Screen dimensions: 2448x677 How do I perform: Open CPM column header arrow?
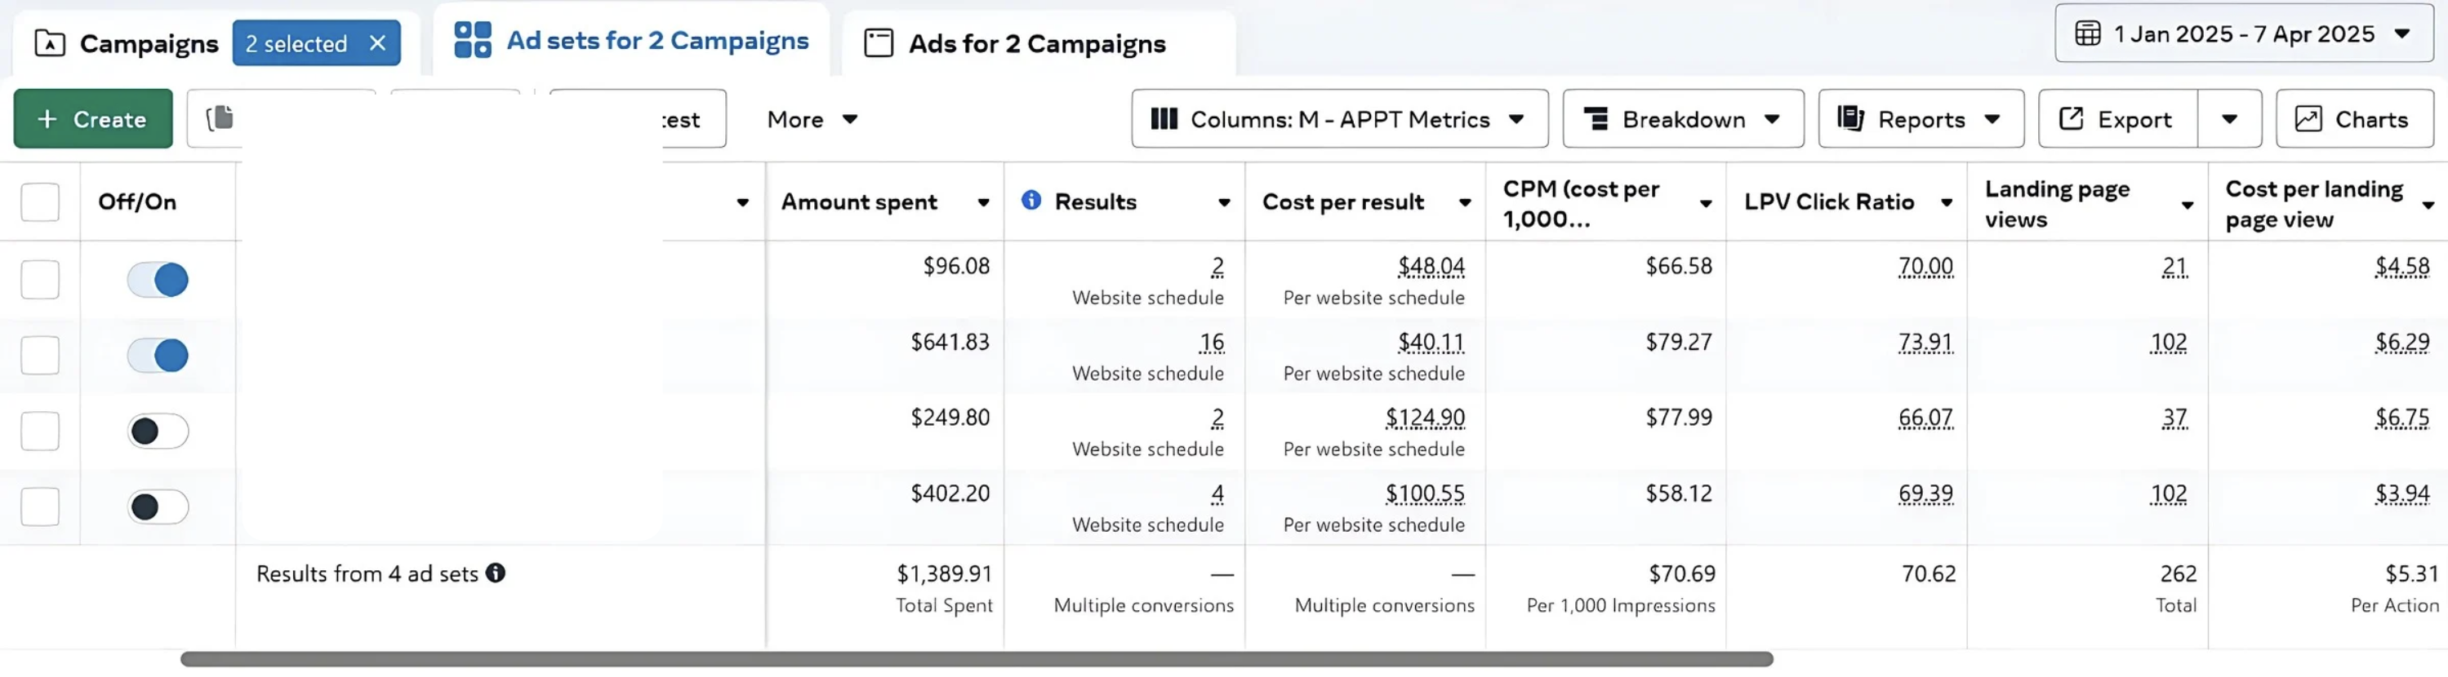coord(1706,203)
